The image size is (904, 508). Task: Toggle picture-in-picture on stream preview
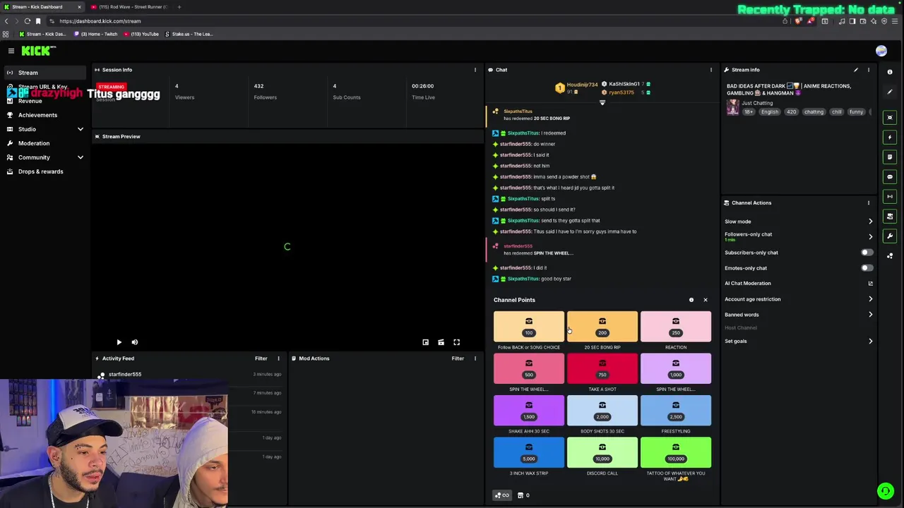click(425, 342)
